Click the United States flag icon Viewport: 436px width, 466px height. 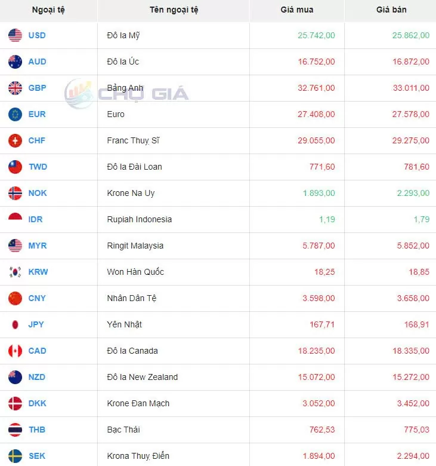pyautogui.click(x=15, y=35)
